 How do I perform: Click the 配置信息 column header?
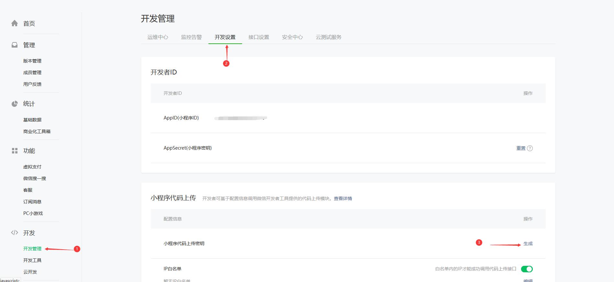click(173, 219)
